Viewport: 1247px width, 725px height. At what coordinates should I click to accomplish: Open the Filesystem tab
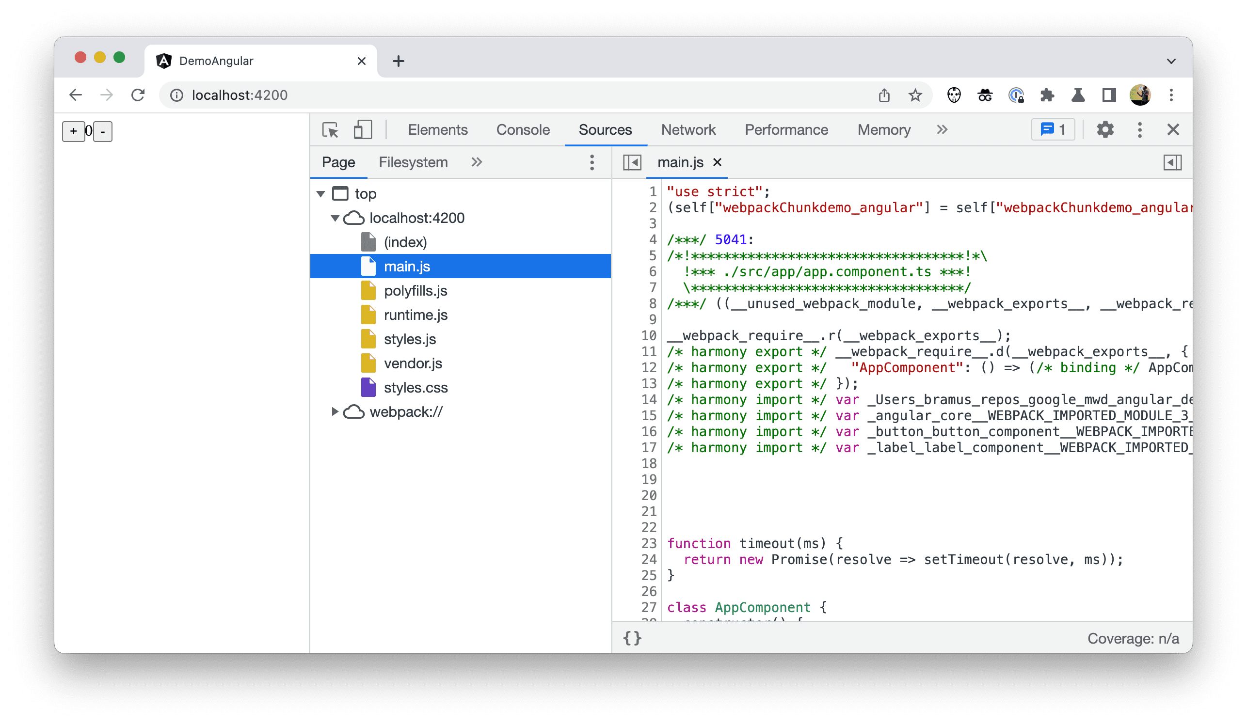pos(413,162)
